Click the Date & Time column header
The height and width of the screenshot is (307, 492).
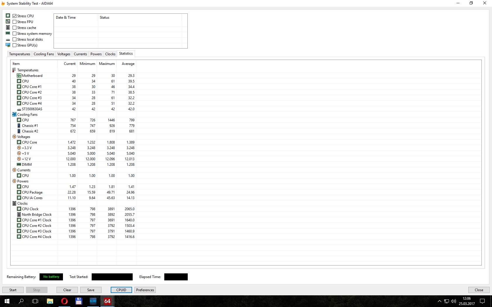tap(76, 18)
